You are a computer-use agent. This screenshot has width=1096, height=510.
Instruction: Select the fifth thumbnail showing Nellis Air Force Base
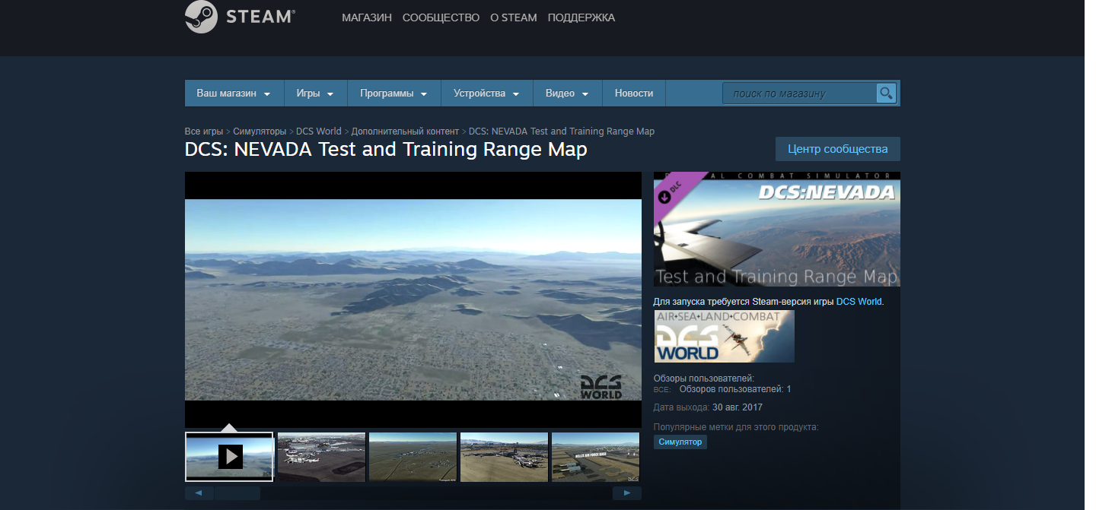(595, 457)
